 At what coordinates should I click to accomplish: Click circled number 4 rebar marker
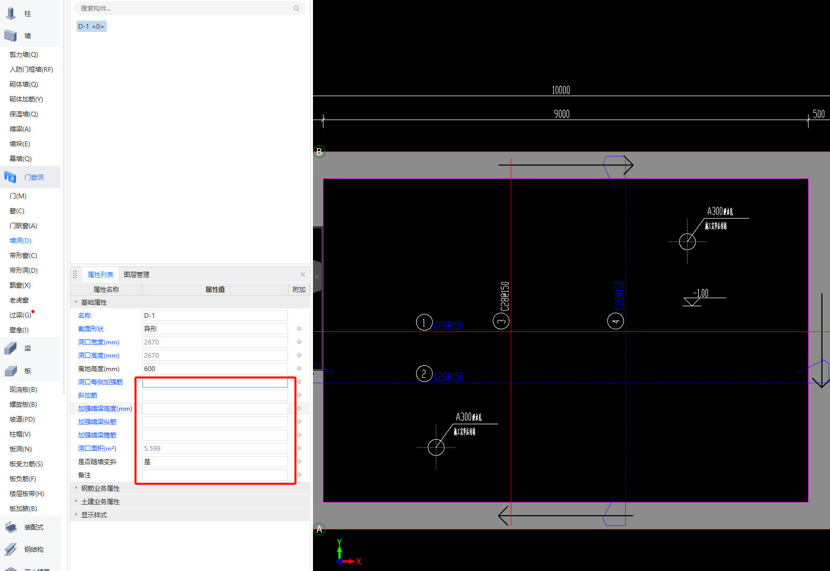[x=615, y=321]
